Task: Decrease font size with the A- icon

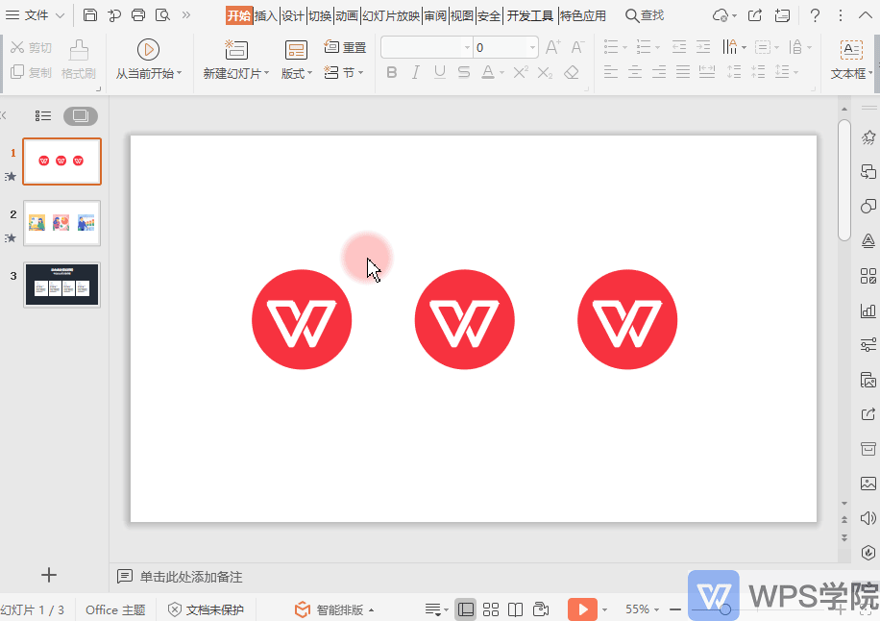Action: [577, 47]
